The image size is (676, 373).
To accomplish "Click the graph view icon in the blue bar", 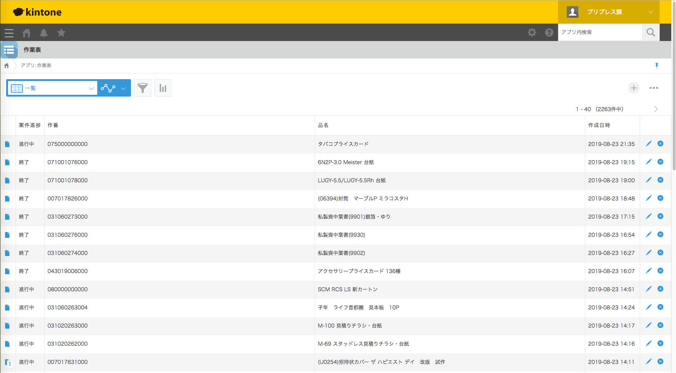I will (x=108, y=88).
